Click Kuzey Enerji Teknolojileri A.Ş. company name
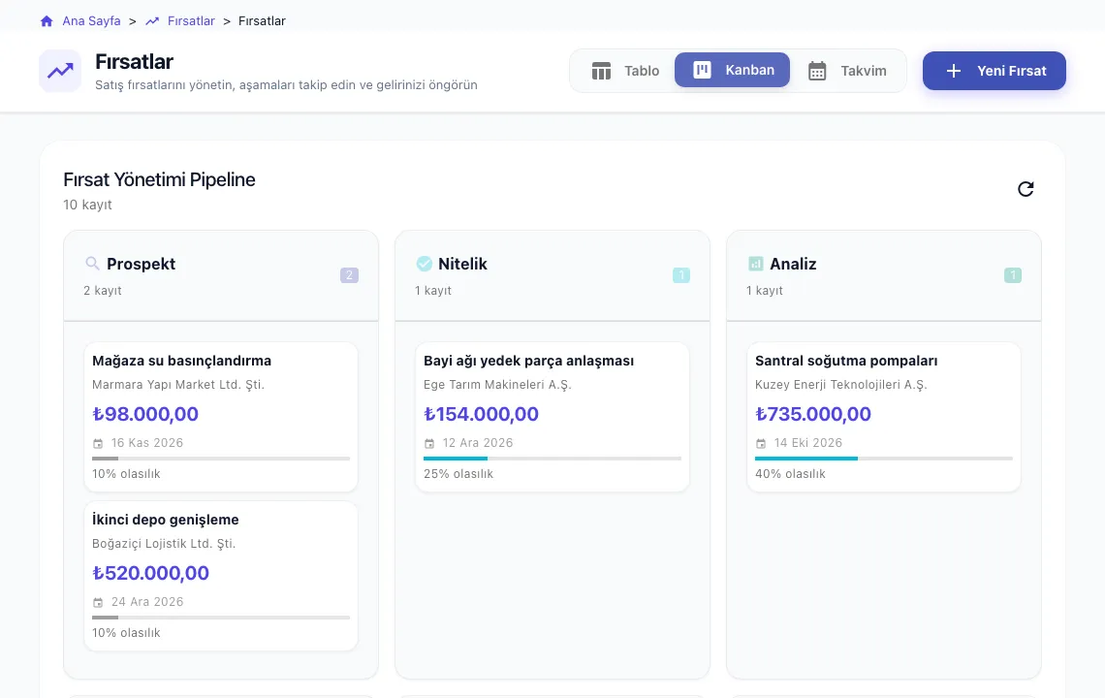The width and height of the screenshot is (1105, 698). tap(840, 384)
